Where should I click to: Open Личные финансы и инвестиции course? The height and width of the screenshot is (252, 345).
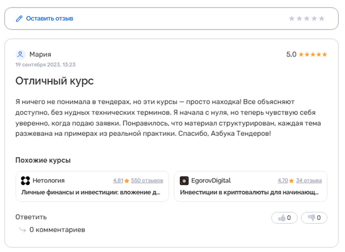(x=91, y=193)
